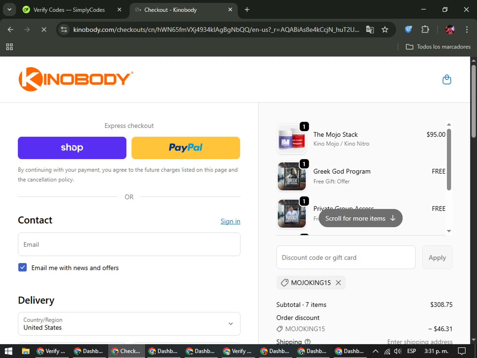
Task: Open the shopping bag cart icon
Action: click(447, 80)
